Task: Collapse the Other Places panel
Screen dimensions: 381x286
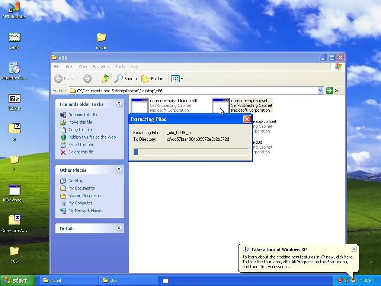Action: 119,169
